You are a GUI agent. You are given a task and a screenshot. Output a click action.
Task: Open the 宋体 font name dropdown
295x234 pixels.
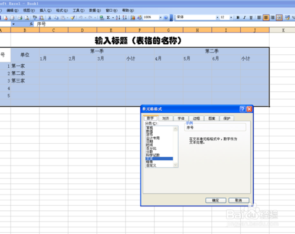click(x=217, y=18)
